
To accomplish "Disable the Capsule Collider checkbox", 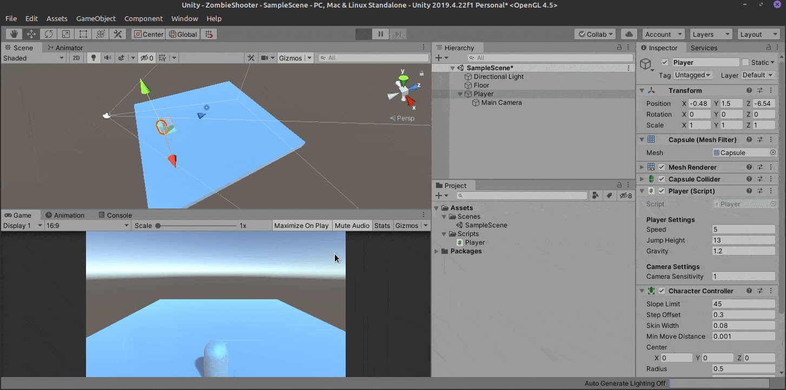I will pos(661,179).
